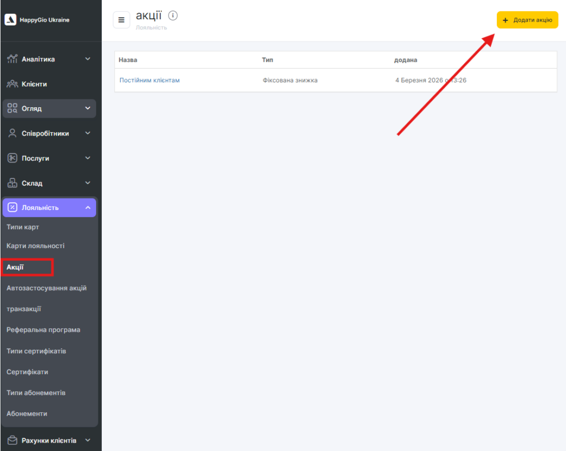The width and height of the screenshot is (566, 451).
Task: Click the Послуги scissors icon
Action: (x=12, y=158)
